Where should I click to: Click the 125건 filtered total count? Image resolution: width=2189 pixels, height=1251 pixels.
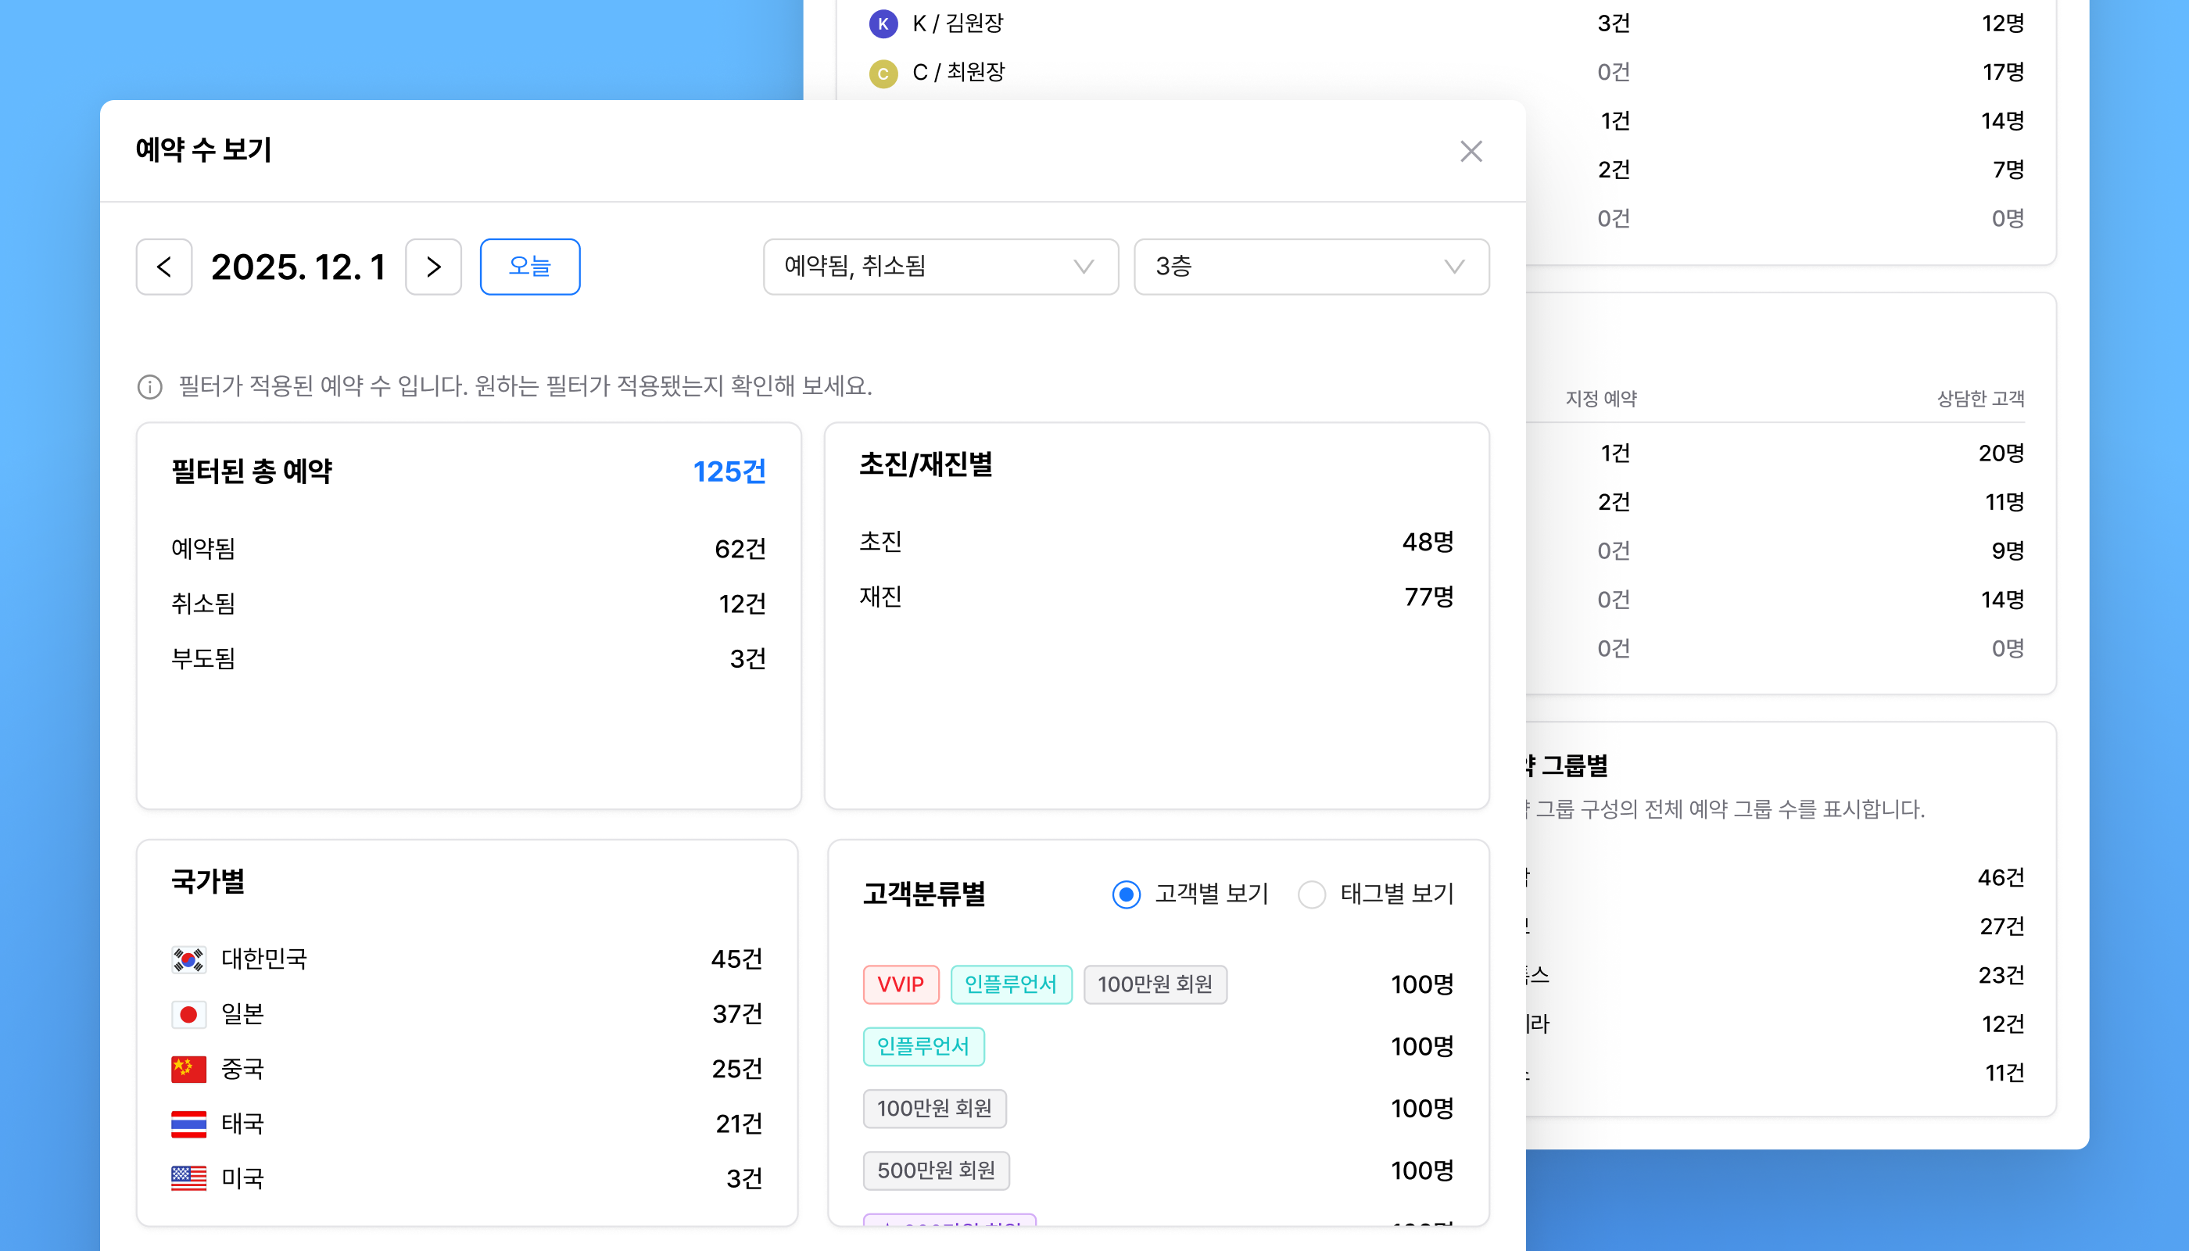click(x=729, y=471)
